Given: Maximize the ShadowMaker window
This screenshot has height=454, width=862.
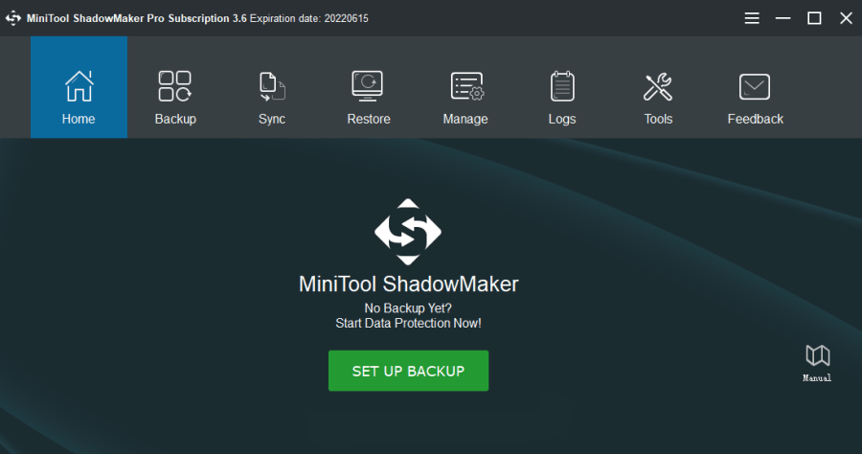Looking at the screenshot, I should (814, 18).
